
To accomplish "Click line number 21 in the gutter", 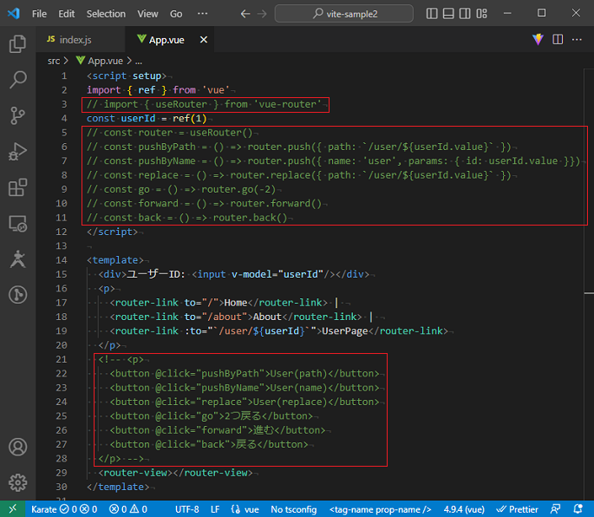I will 62,359.
